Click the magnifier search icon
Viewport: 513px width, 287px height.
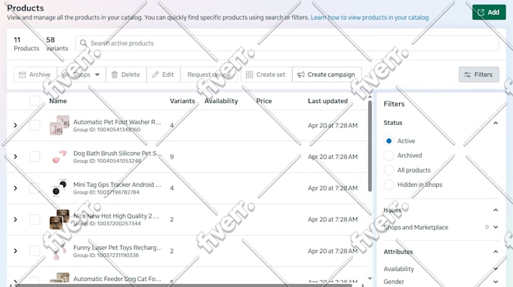(83, 43)
